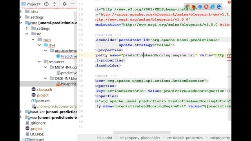Click the cm:property breadcrumb

pyautogui.click(x=220, y=138)
